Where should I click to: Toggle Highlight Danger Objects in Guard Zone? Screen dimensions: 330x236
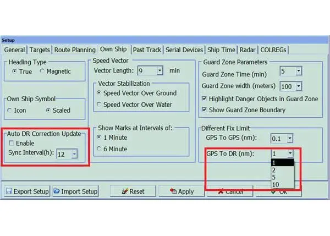click(204, 98)
